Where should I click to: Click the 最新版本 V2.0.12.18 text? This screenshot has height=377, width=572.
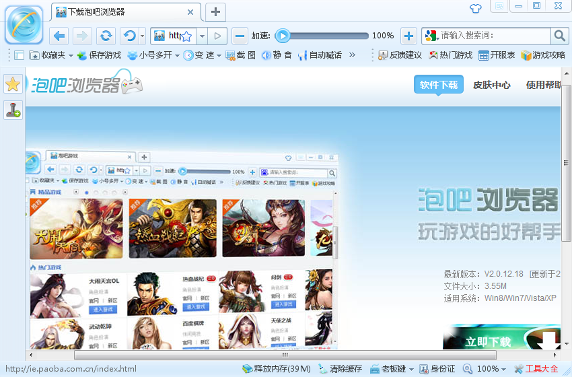click(483, 274)
